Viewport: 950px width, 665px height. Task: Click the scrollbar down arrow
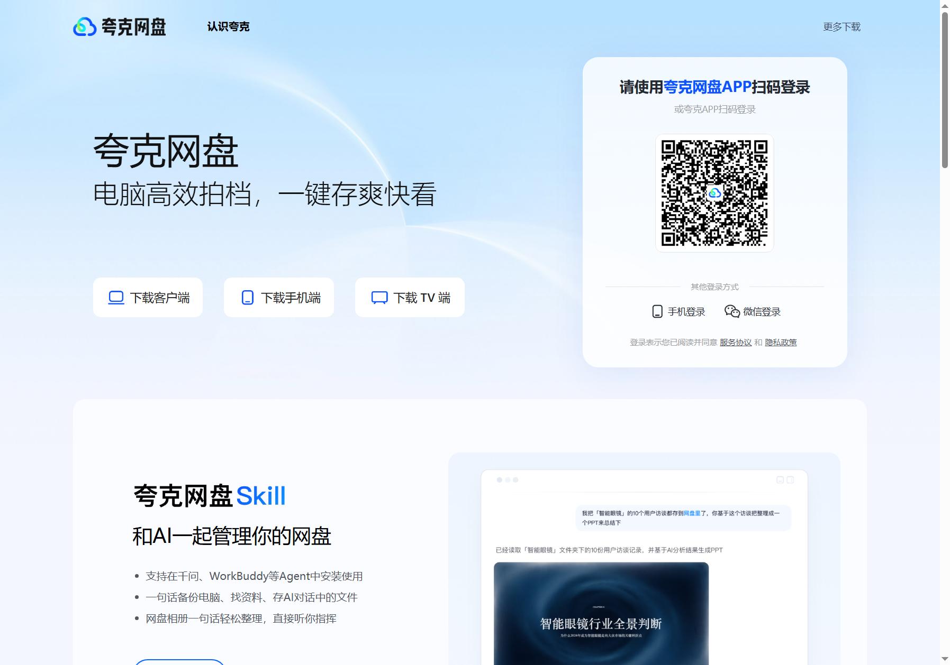[945, 660]
